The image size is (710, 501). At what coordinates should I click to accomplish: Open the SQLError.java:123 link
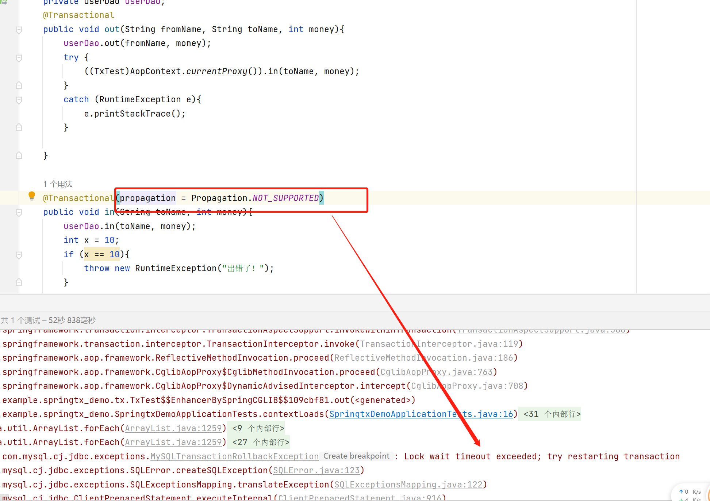316,470
